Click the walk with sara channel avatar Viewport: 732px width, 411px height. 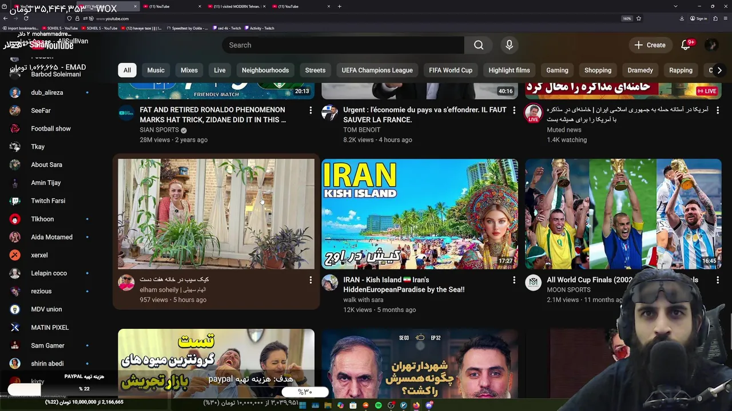(x=329, y=283)
